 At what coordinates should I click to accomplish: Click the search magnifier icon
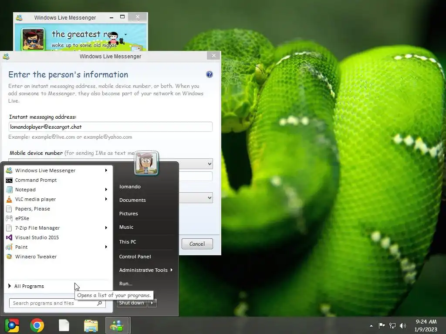[x=100, y=303]
